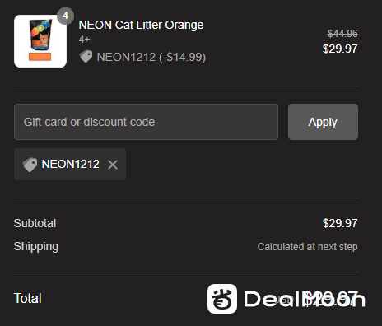The height and width of the screenshot is (326, 382).
Task: Click the Subtotal amount $29.97
Action: point(340,223)
